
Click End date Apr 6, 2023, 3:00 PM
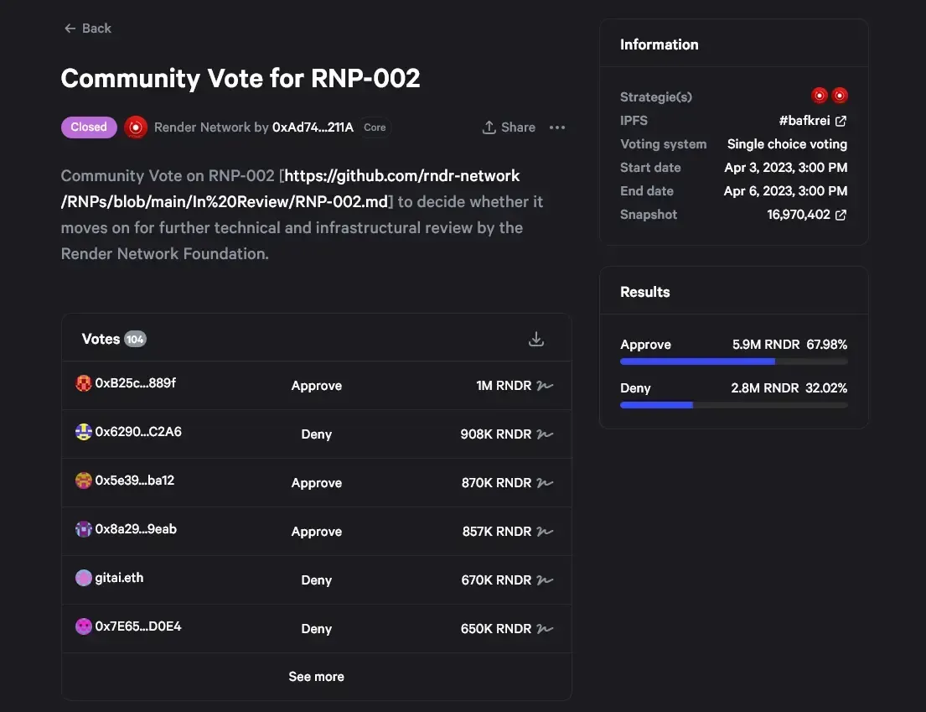(785, 191)
